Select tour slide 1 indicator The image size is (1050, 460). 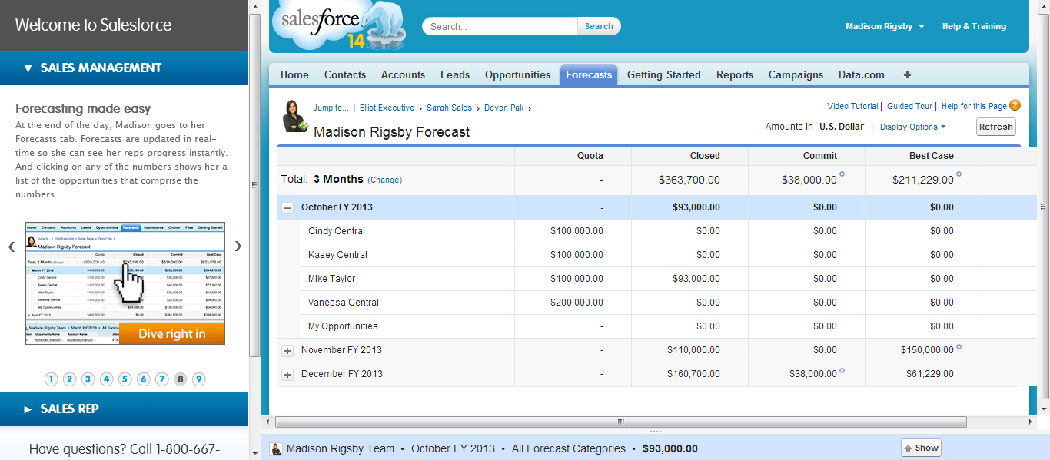tap(52, 379)
